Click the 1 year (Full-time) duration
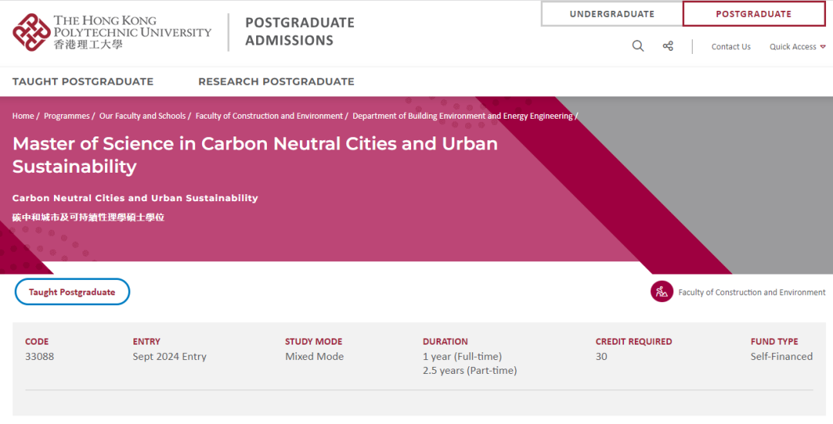Viewport: 833px width, 424px height. pos(462,357)
